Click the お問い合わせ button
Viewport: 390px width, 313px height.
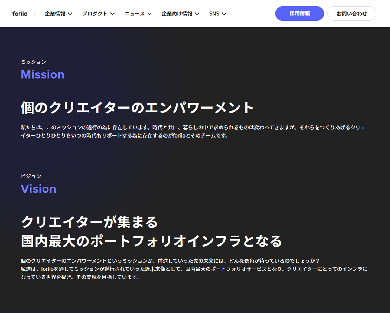[x=352, y=14]
